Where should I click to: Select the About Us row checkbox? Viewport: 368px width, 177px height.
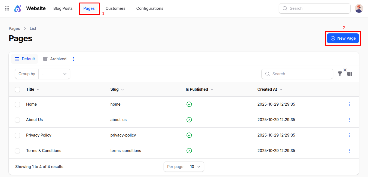(17, 120)
